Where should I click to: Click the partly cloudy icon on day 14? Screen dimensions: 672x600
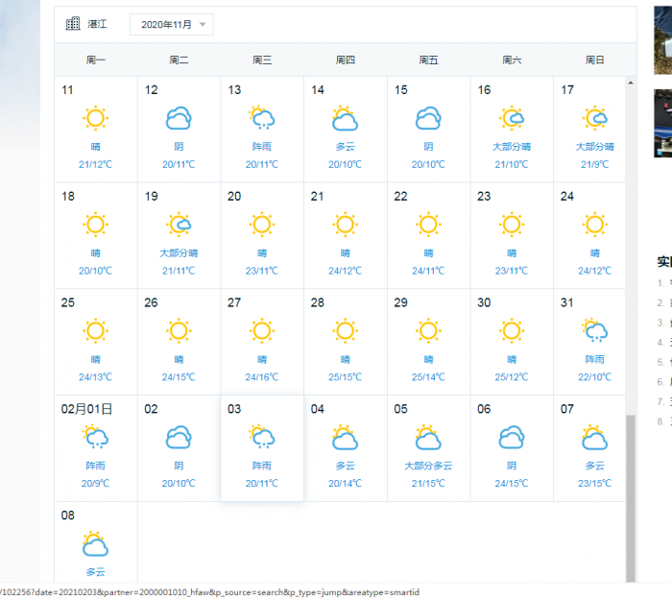pyautogui.click(x=345, y=119)
